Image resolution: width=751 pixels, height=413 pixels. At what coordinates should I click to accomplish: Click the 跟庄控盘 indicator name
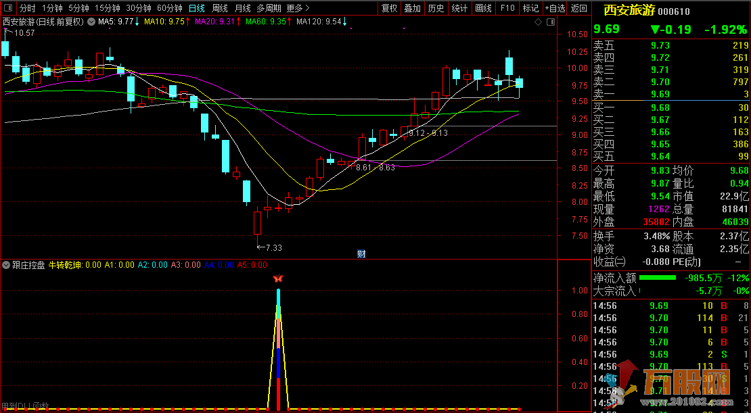click(x=28, y=265)
